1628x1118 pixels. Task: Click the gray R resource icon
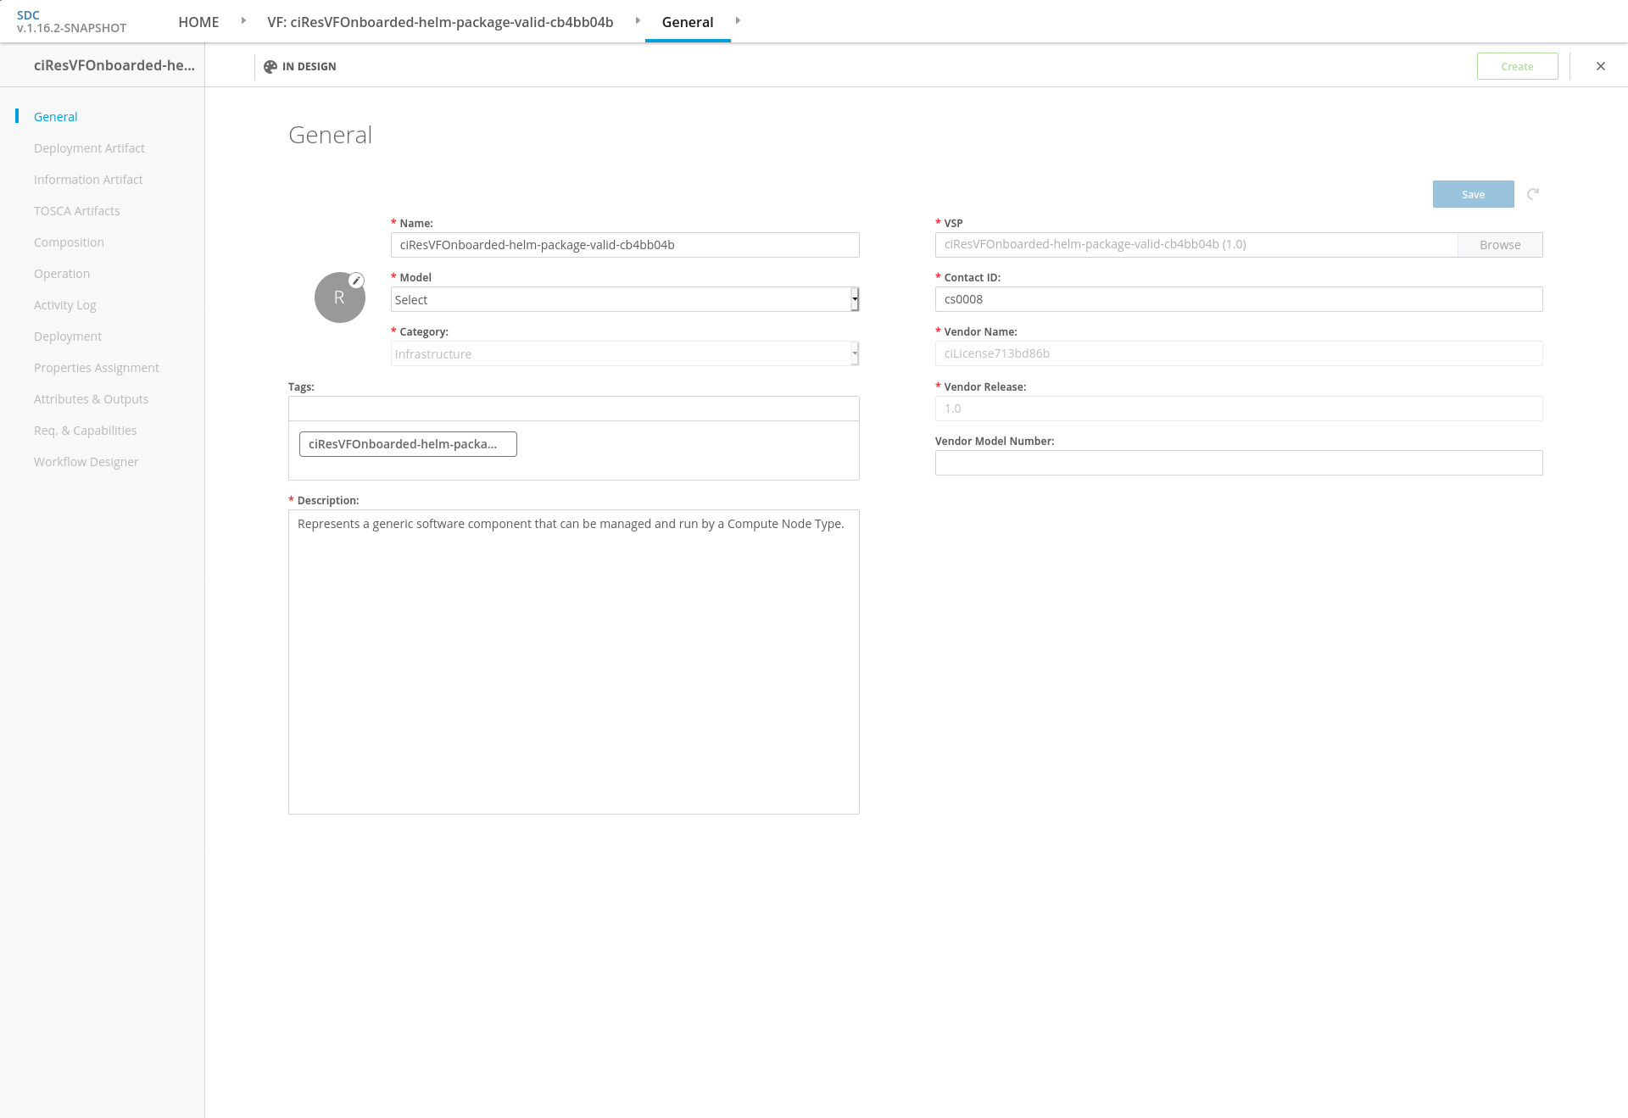click(x=339, y=298)
